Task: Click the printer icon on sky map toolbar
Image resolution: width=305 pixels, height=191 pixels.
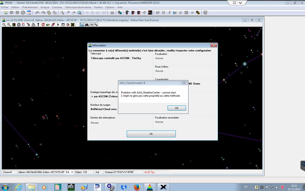Action: (33, 25)
